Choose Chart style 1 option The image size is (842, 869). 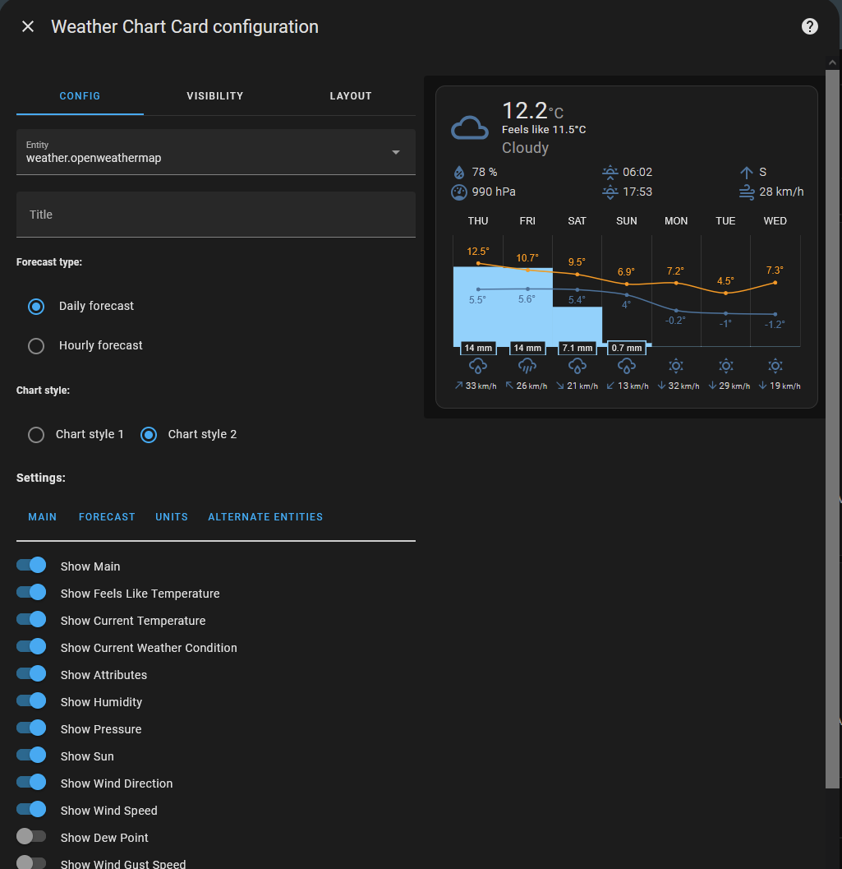(36, 435)
